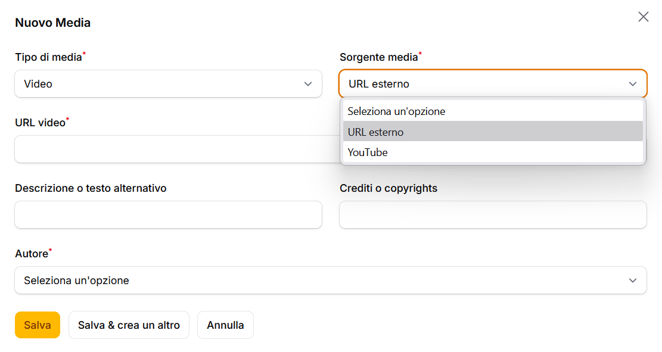
Task: Cancel with the Annulla button
Action: tap(225, 325)
